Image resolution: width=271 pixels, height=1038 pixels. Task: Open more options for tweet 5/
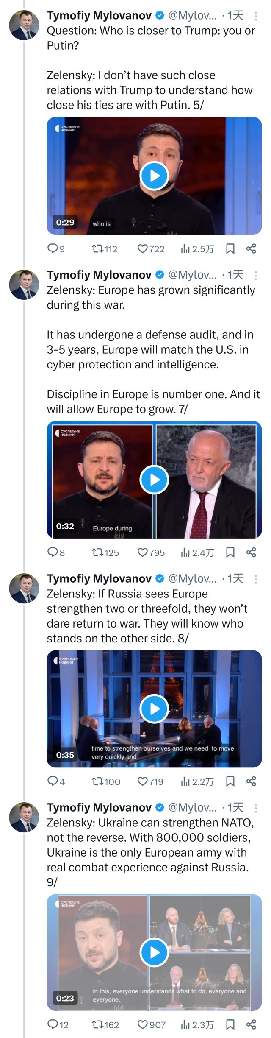tap(256, 16)
